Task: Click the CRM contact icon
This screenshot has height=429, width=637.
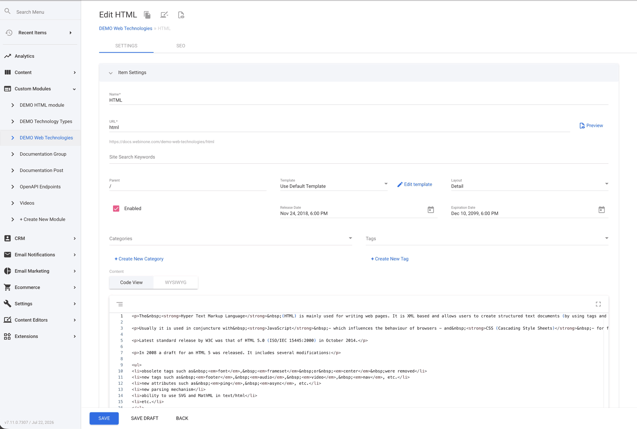Action: tap(7, 238)
